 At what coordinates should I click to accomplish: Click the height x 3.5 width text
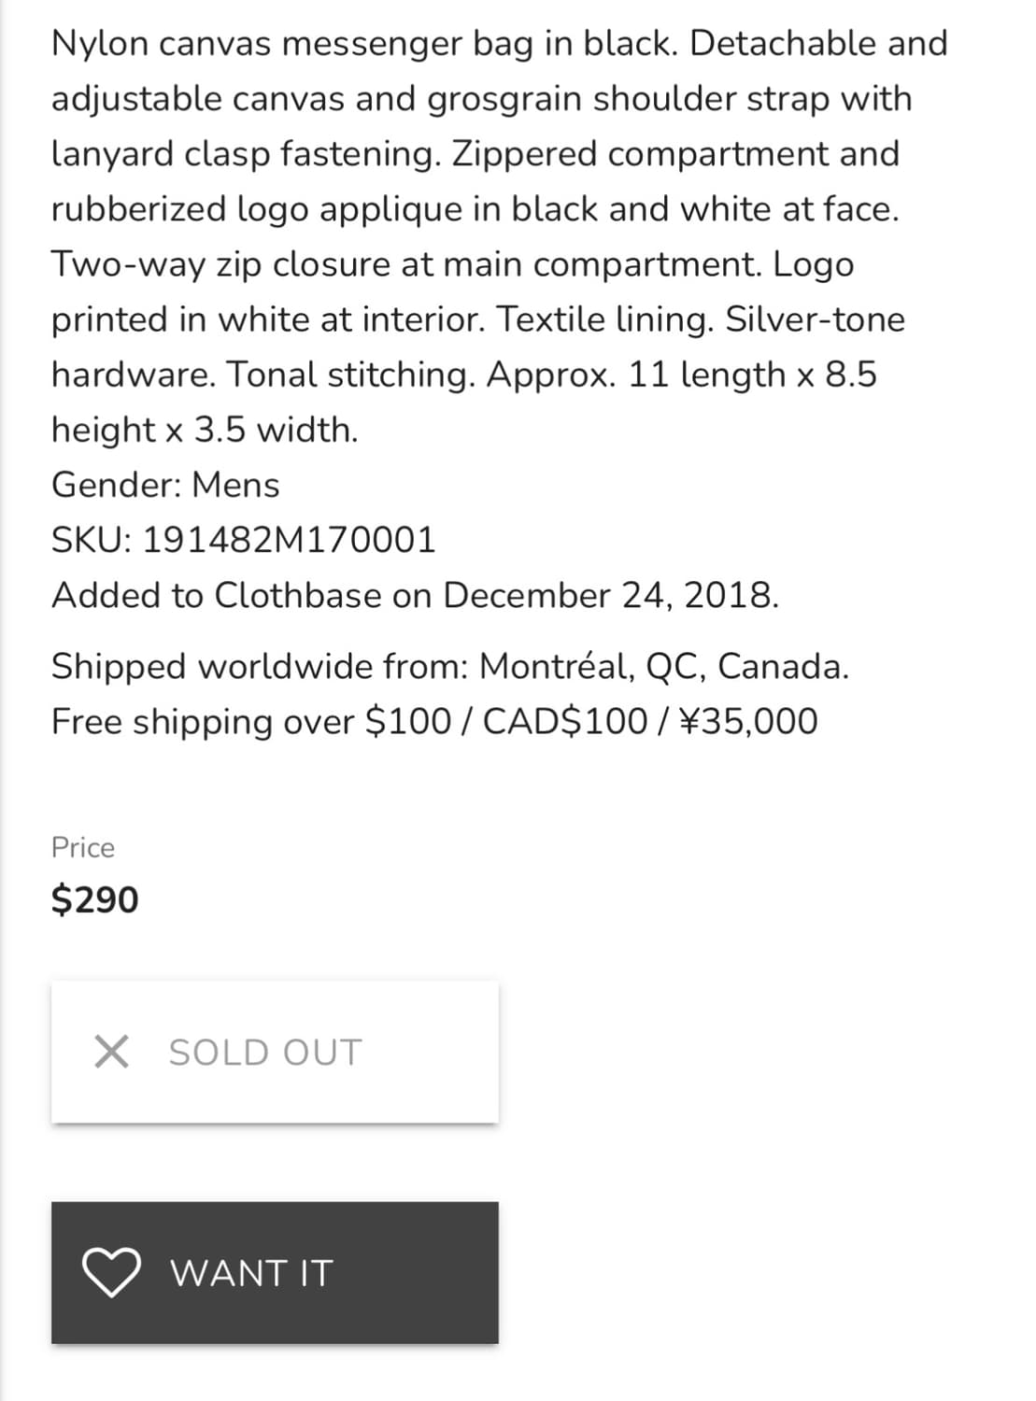click(x=205, y=430)
